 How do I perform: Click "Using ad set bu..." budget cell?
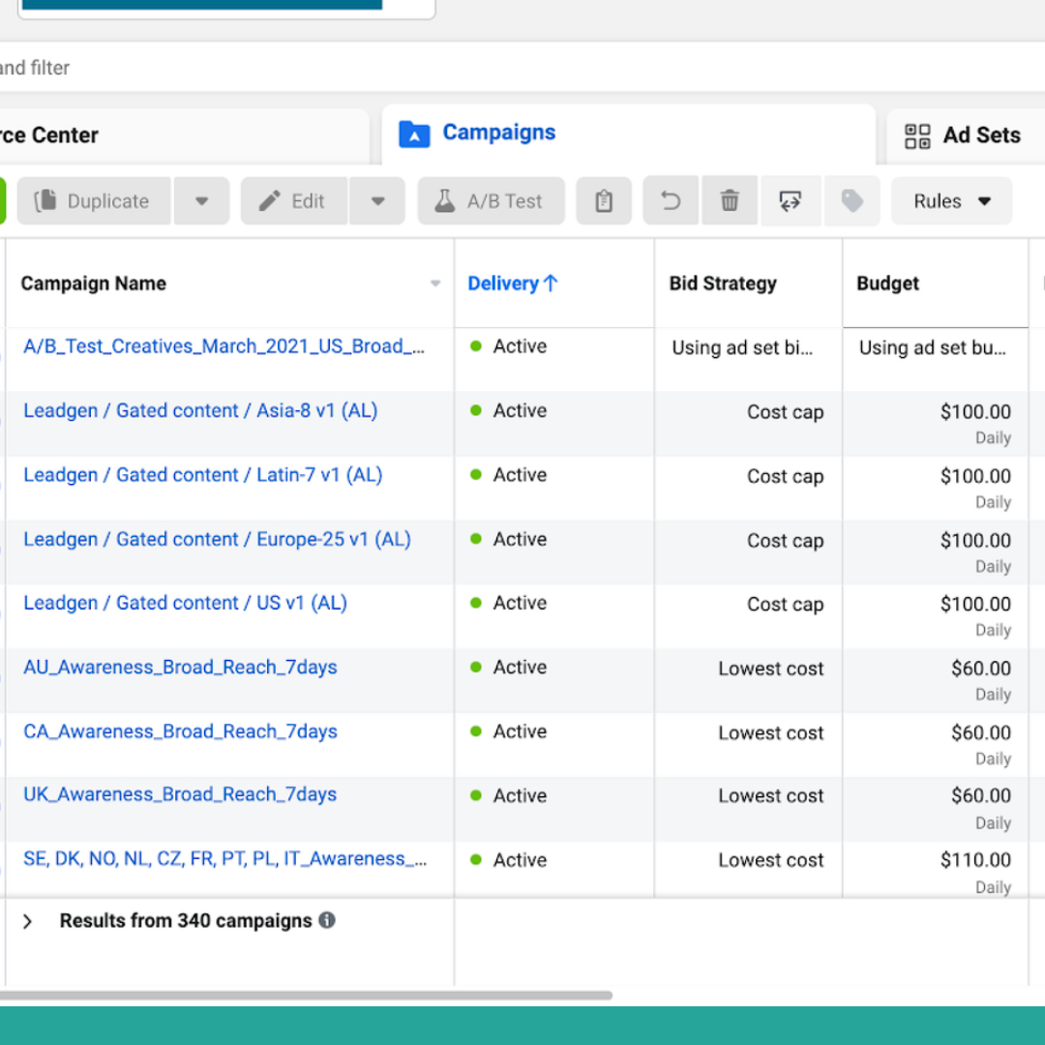pyautogui.click(x=933, y=348)
